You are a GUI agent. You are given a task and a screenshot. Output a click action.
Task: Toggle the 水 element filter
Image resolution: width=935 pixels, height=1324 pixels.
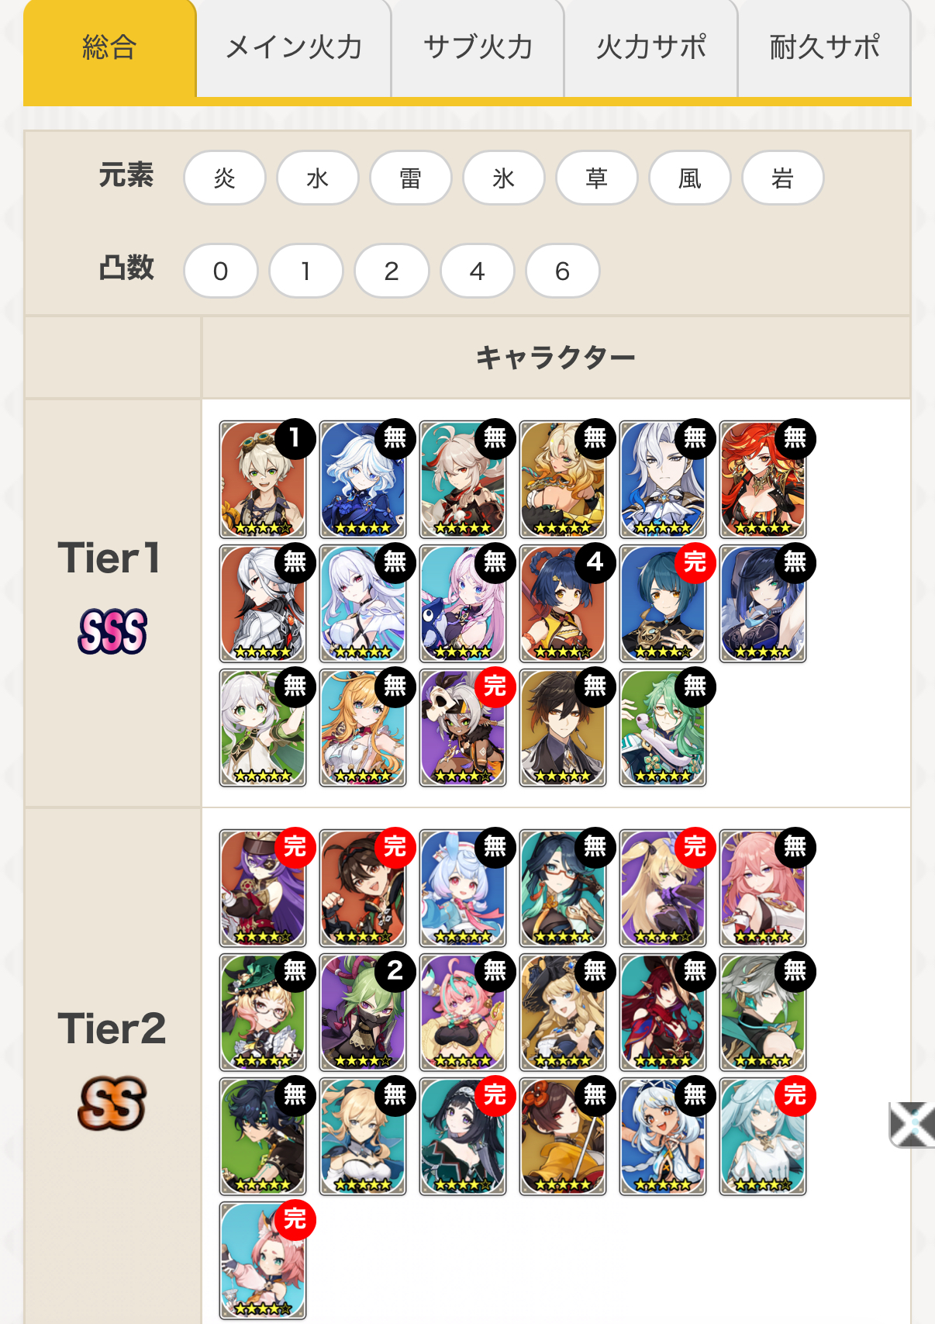[x=318, y=178]
